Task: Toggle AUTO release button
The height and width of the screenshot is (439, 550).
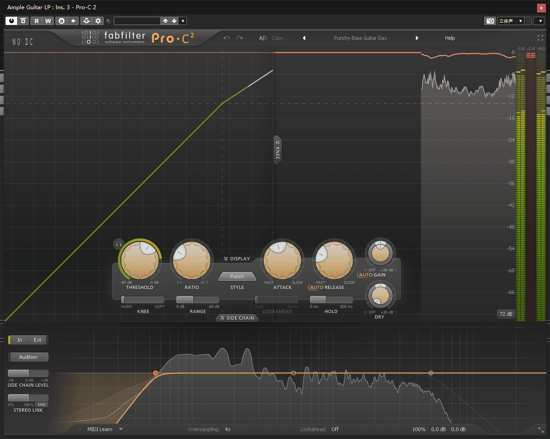Action: [316, 287]
